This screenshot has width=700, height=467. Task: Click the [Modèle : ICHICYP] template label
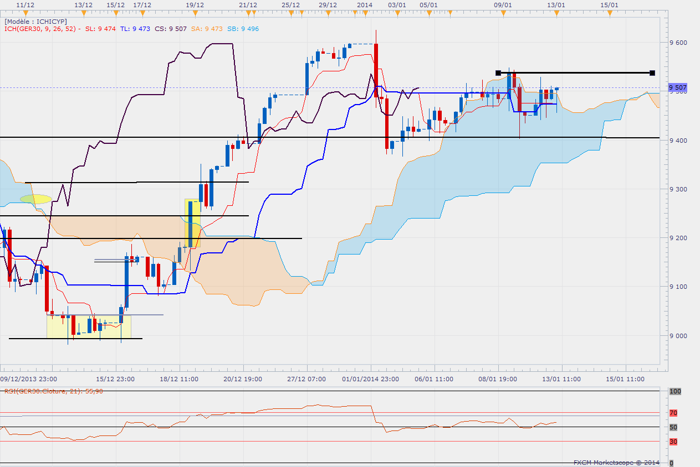[x=36, y=21]
